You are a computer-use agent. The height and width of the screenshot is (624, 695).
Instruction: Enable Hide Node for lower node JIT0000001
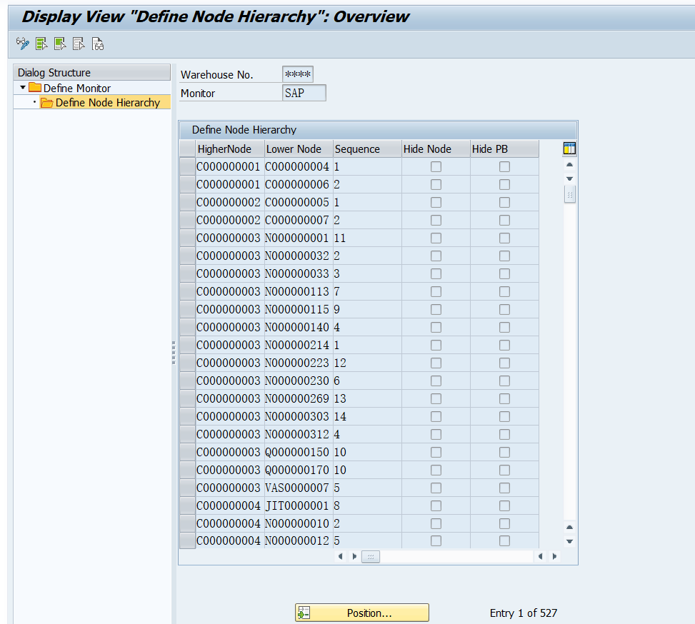click(435, 505)
